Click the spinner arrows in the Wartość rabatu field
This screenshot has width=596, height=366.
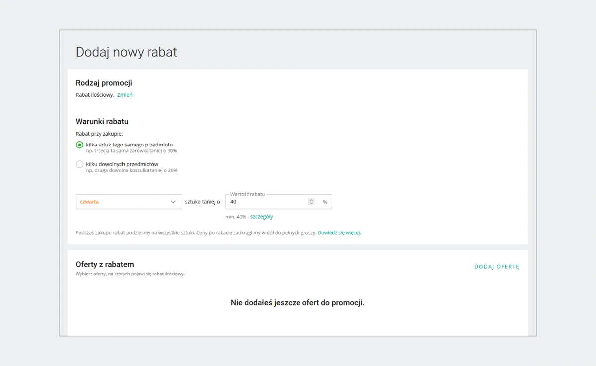click(x=311, y=202)
